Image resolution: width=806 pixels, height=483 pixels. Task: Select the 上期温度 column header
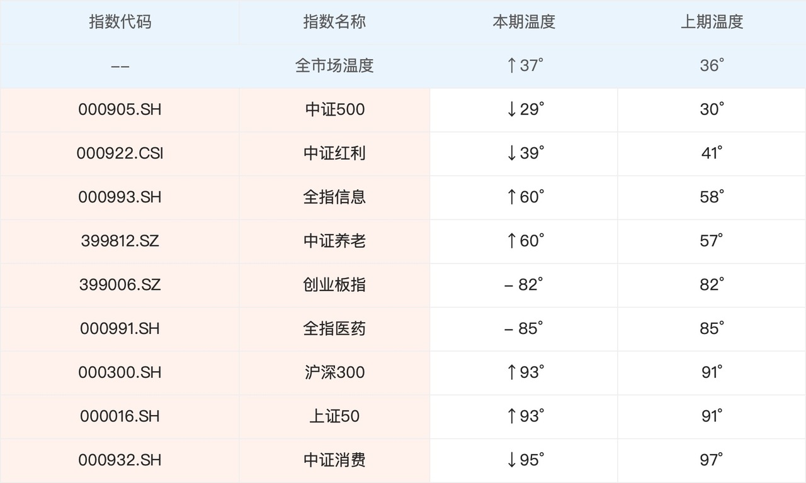click(712, 22)
